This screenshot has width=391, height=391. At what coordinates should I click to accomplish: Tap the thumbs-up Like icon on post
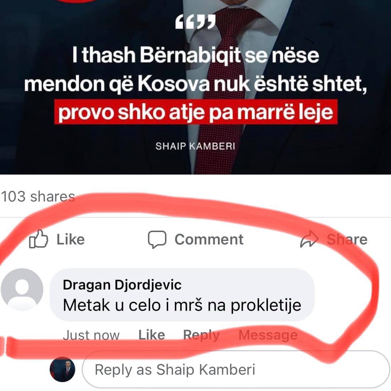pyautogui.click(x=38, y=239)
